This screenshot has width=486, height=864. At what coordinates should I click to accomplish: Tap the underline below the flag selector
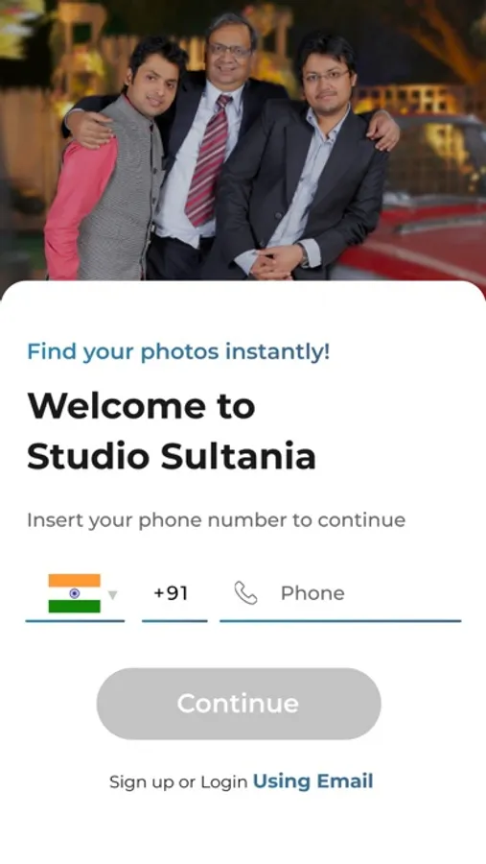(75, 621)
